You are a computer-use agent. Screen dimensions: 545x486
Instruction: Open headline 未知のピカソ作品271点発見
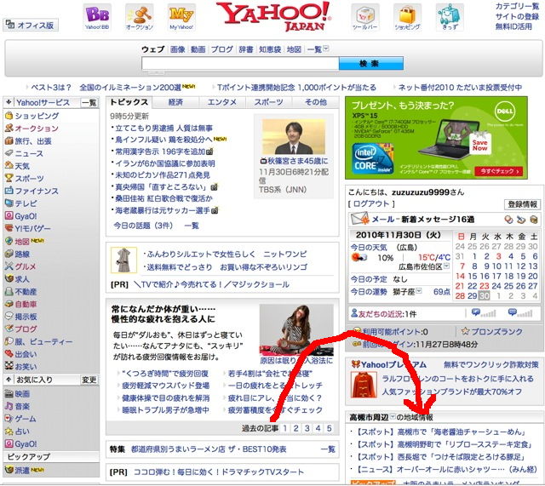(163, 175)
